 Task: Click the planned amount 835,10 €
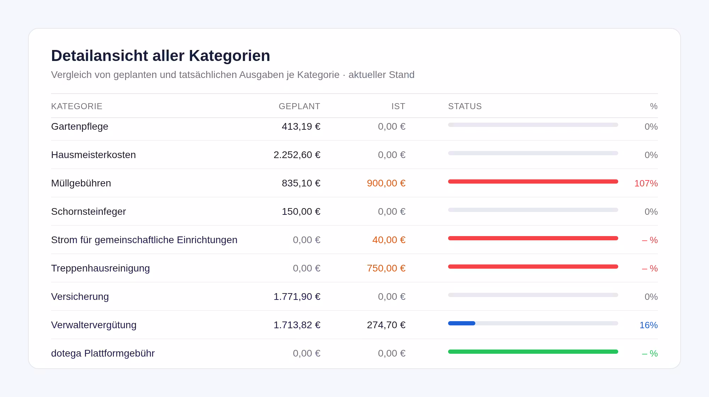click(x=301, y=183)
